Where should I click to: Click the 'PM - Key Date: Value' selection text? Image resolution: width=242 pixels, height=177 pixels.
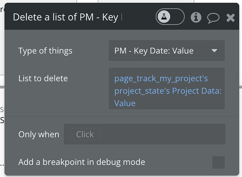click(x=154, y=51)
